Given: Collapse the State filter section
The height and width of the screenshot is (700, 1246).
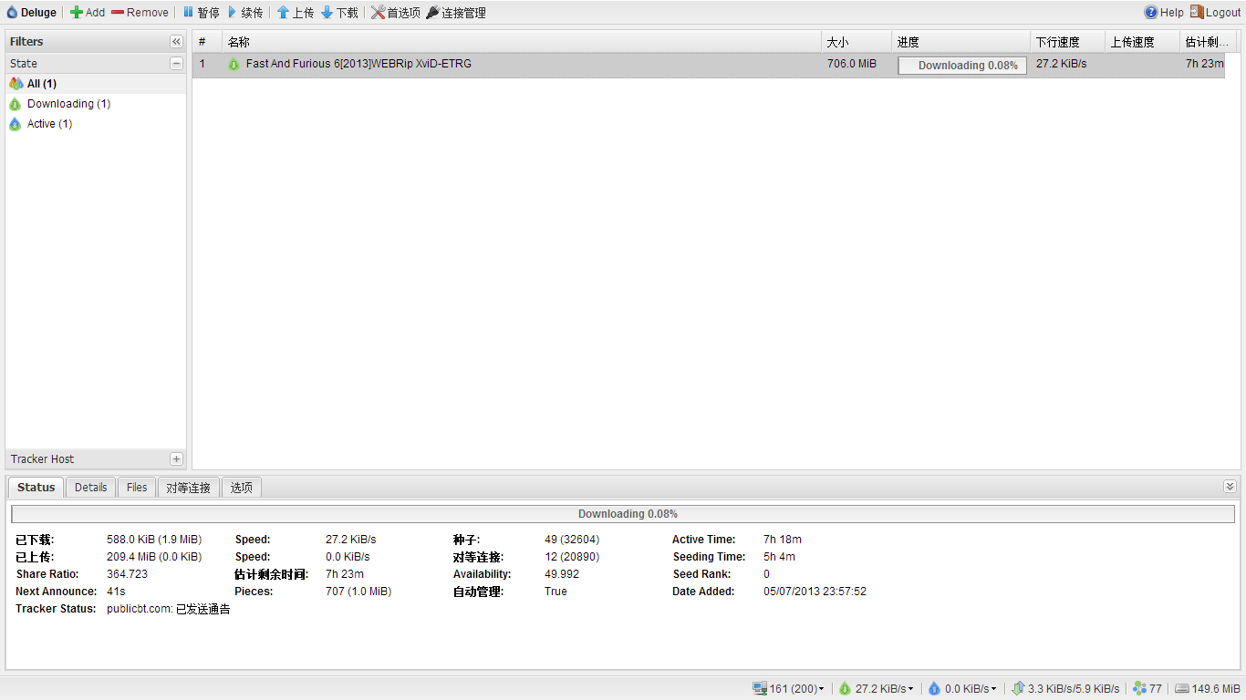Looking at the screenshot, I should tap(176, 64).
